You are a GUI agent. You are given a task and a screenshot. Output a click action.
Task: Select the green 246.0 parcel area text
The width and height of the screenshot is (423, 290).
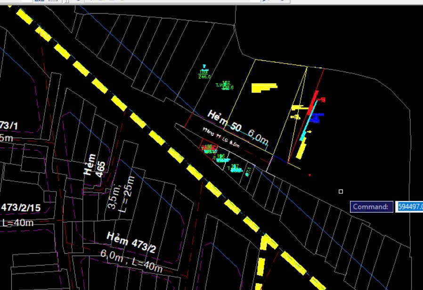pyautogui.click(x=205, y=76)
